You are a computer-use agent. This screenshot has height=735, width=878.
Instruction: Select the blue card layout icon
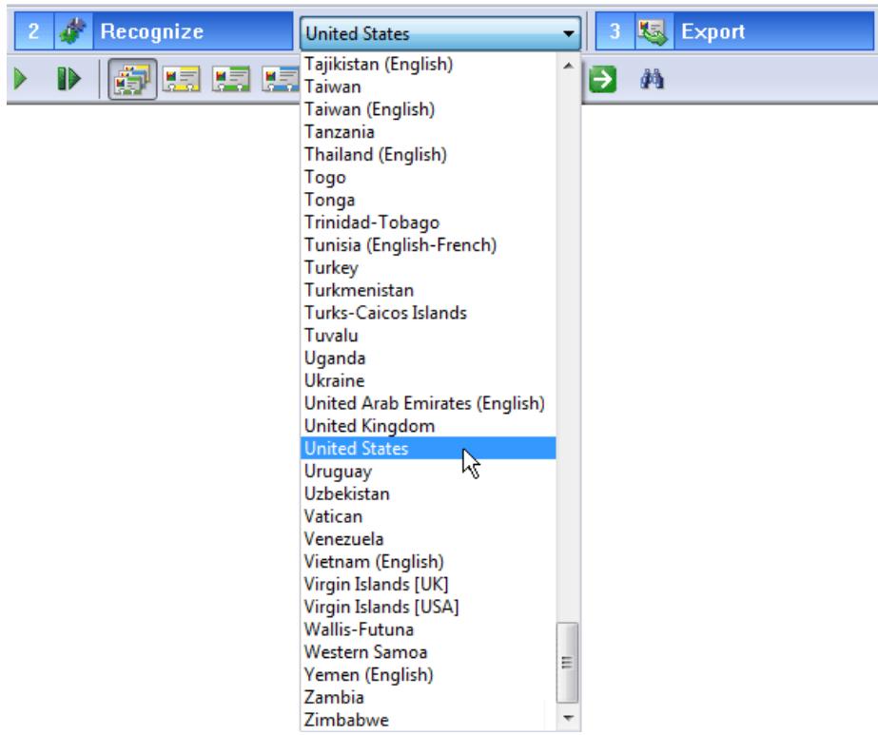coord(281,79)
